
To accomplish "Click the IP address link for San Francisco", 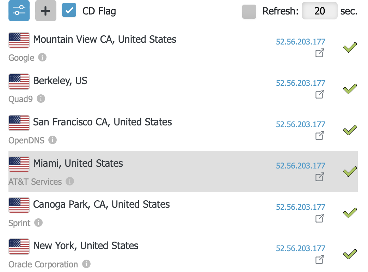I will point(300,124).
